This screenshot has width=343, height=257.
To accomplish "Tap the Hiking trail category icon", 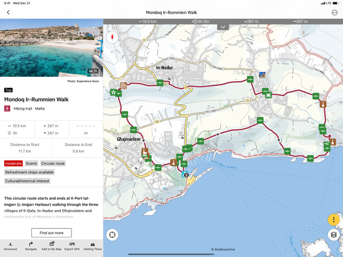I will (7, 108).
